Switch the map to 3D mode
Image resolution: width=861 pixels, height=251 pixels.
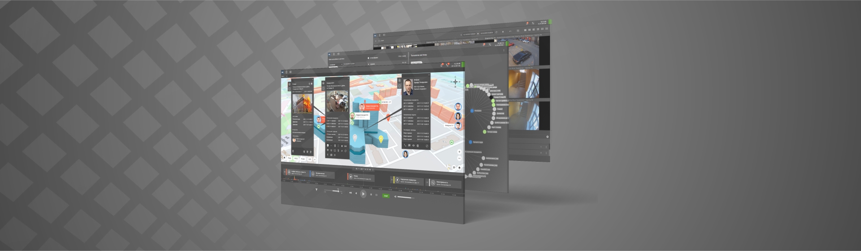coord(454,167)
